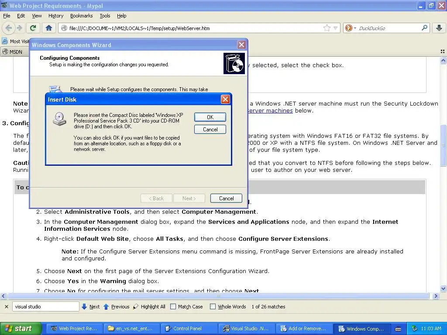Select the MSDN tab
The height and width of the screenshot is (335, 447).
click(15, 52)
